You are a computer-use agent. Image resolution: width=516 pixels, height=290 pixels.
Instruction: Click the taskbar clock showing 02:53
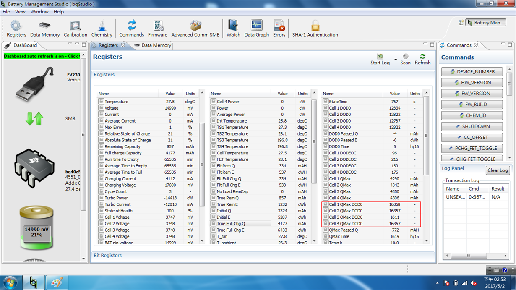495,282
